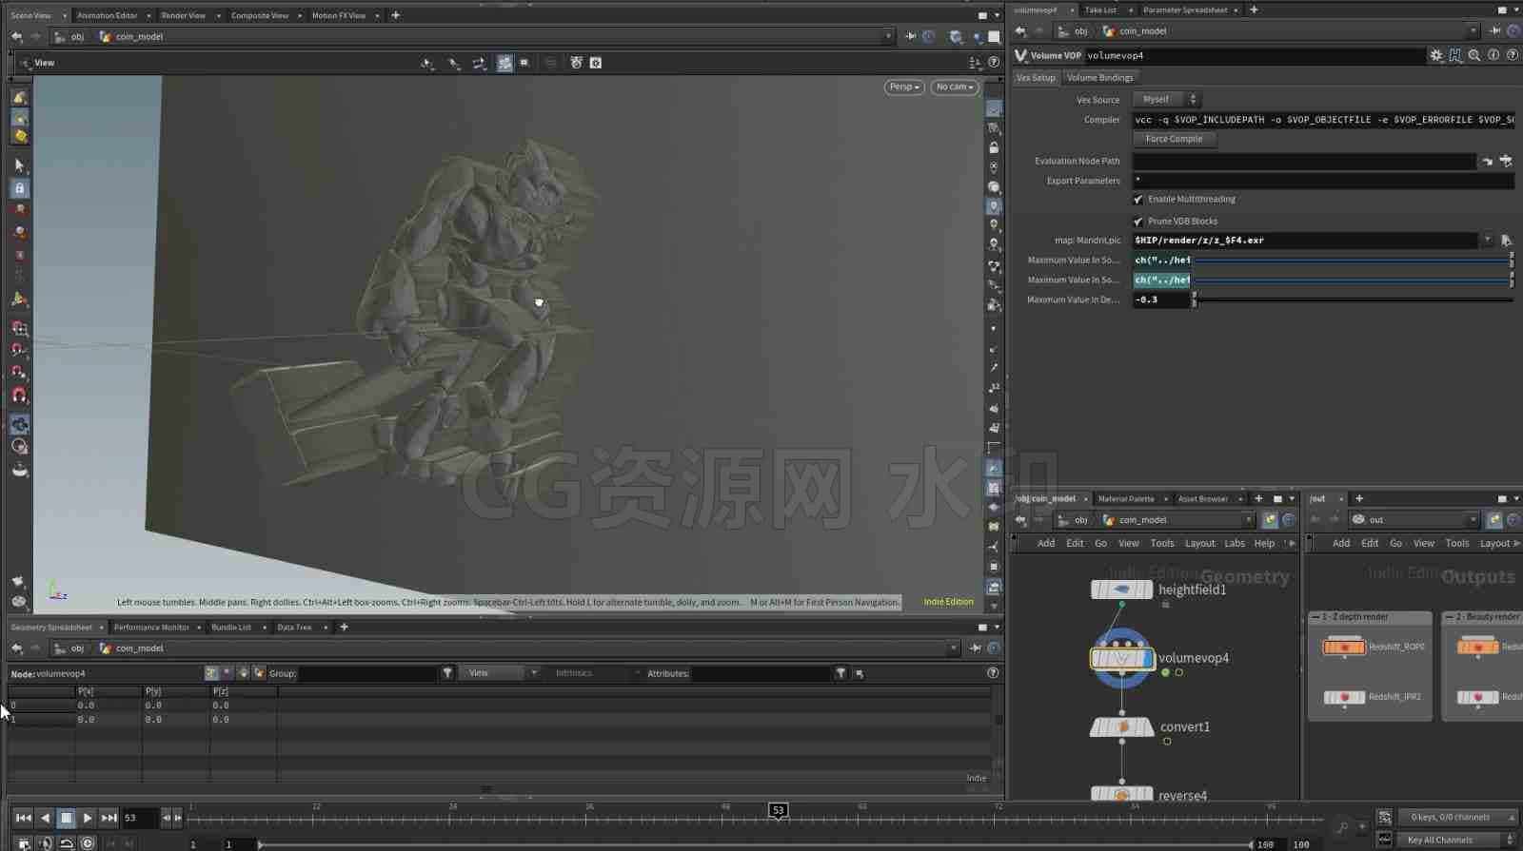Open Labs menu in the Geometry network editor
Viewport: 1523px width, 851px height.
1235,544
